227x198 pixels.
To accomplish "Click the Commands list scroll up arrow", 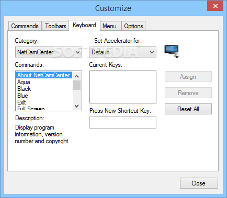I will pyautogui.click(x=76, y=76).
